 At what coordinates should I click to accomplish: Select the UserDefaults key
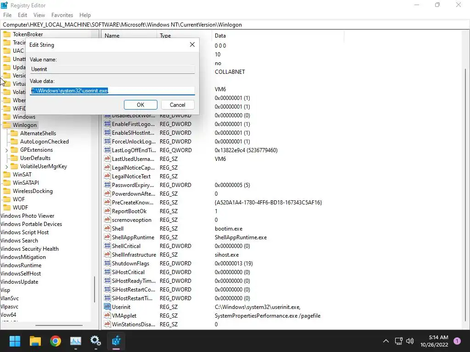[35, 158]
